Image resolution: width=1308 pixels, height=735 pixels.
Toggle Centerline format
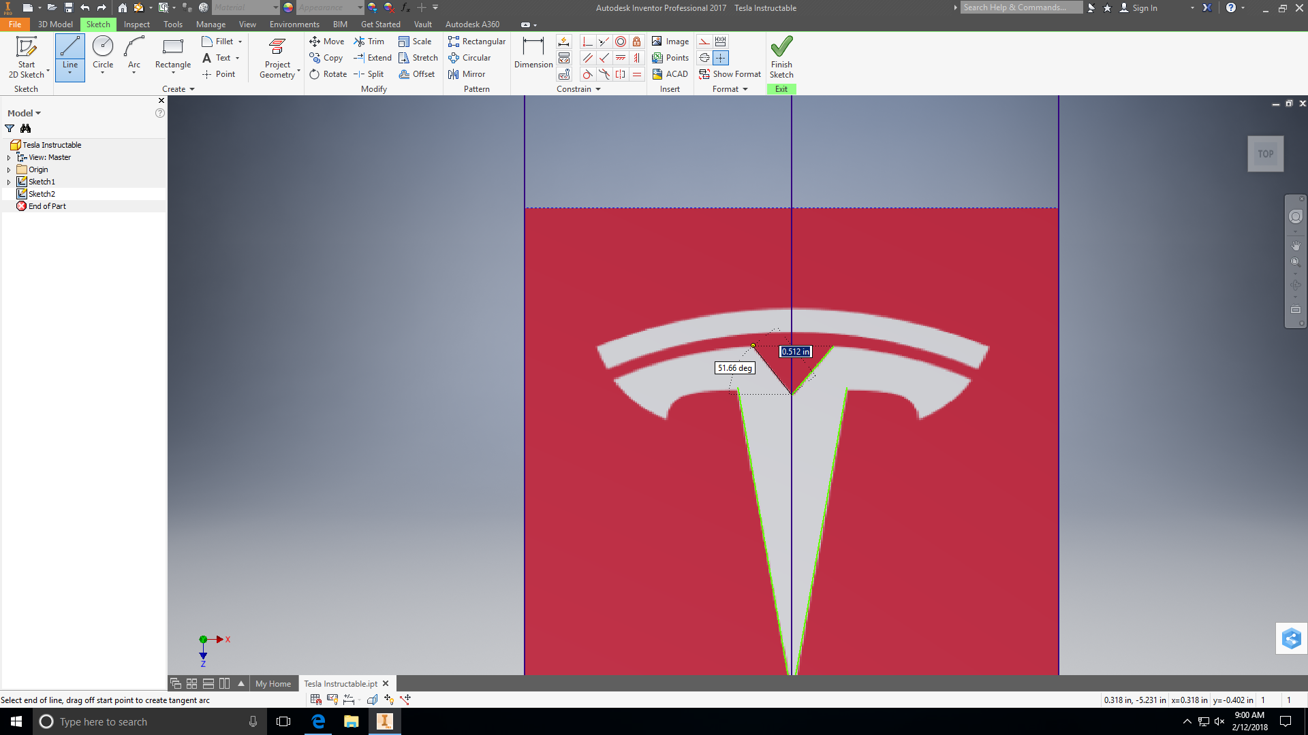point(704,58)
